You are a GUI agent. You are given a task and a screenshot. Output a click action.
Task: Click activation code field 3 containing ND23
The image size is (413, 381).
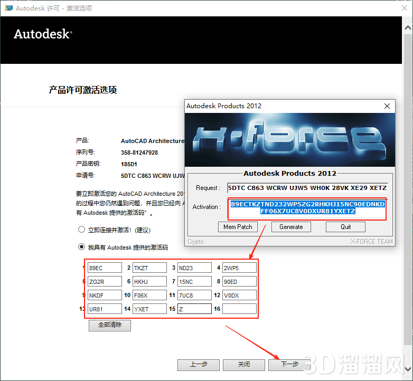194,268
